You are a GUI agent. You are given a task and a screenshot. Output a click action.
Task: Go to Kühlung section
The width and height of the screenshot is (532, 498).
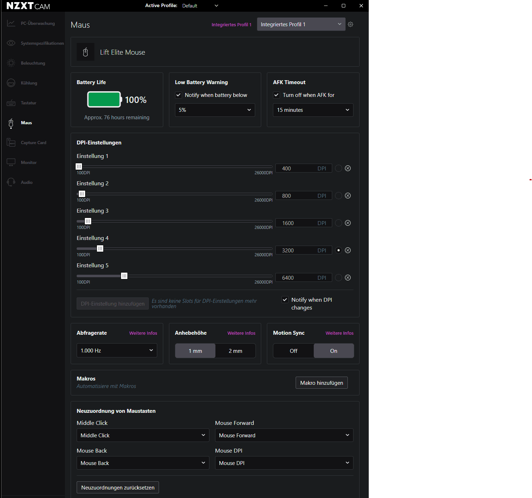29,83
